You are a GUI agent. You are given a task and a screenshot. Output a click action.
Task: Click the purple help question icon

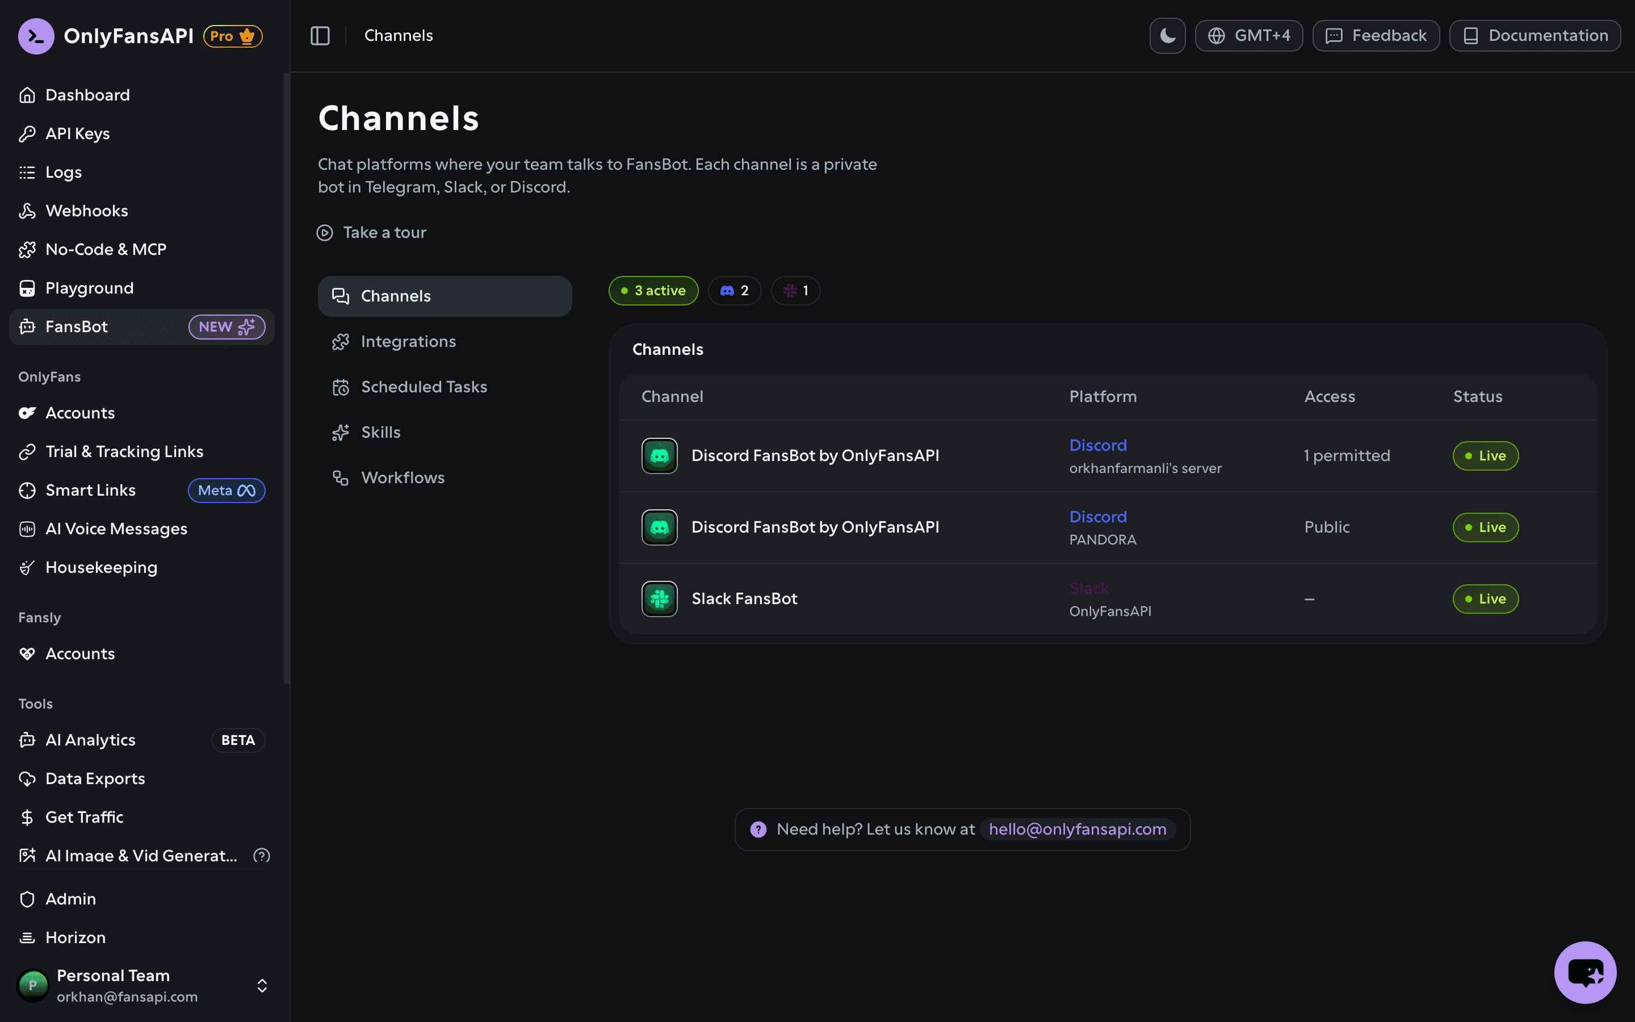758,830
